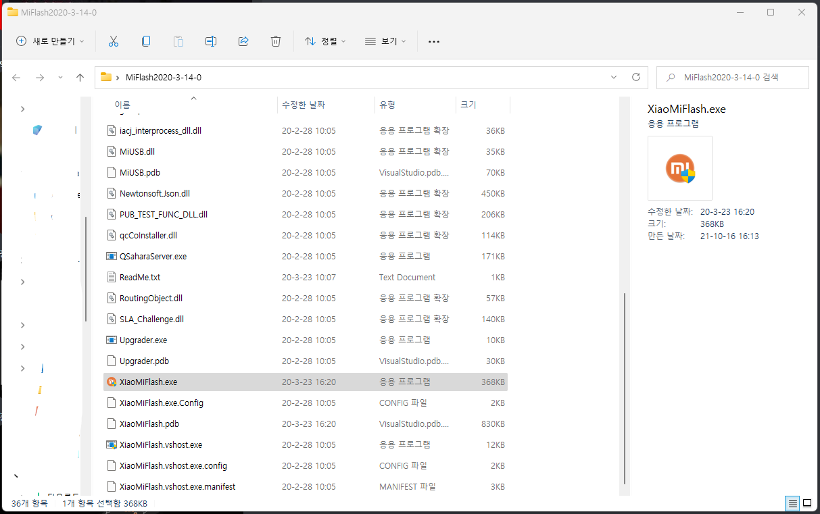Select SLA_Challenge.dll
This screenshot has height=514, width=820.
(306, 319)
